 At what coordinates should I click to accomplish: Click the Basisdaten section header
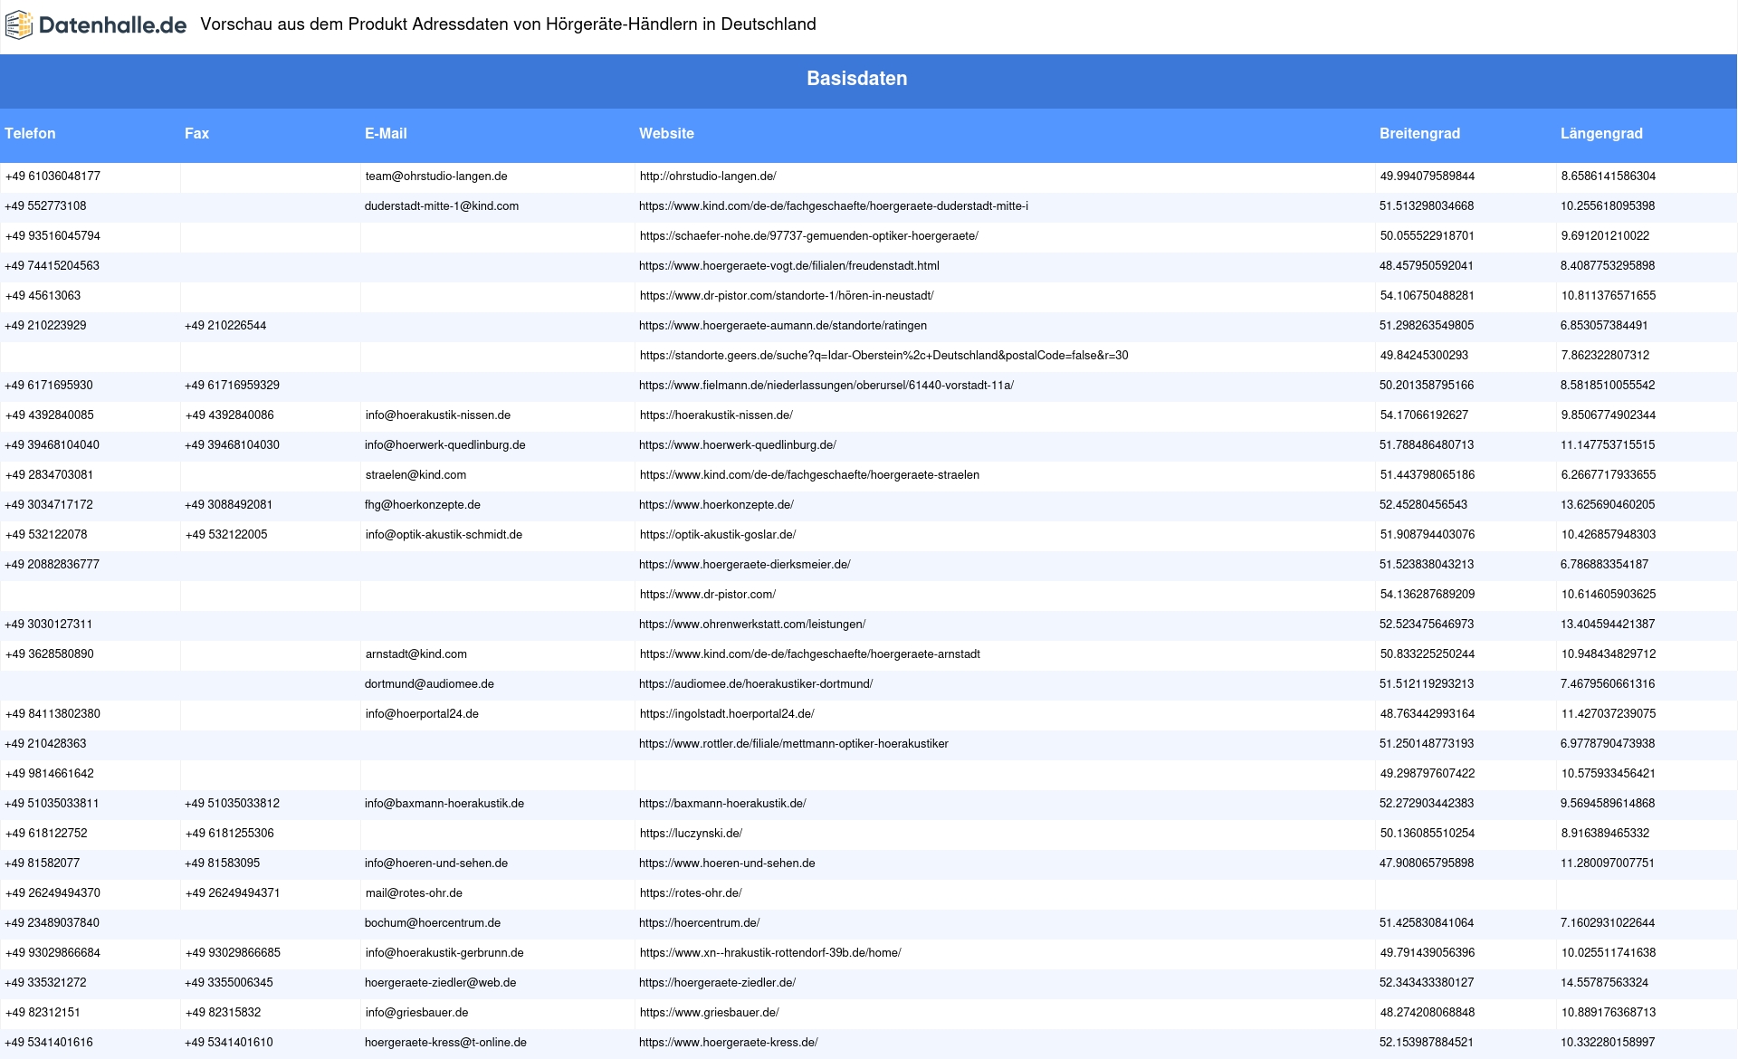click(856, 79)
